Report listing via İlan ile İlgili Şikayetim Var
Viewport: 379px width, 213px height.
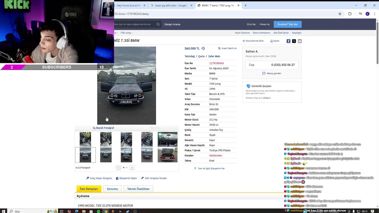(209, 168)
